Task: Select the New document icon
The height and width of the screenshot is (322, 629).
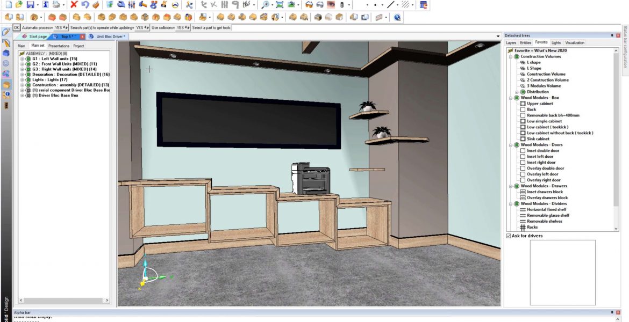Action: click(x=8, y=5)
